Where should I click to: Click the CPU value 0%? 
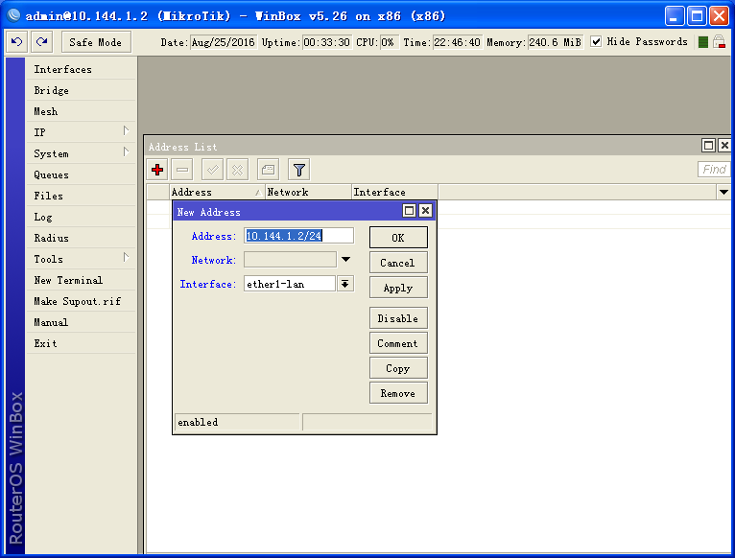(x=389, y=42)
